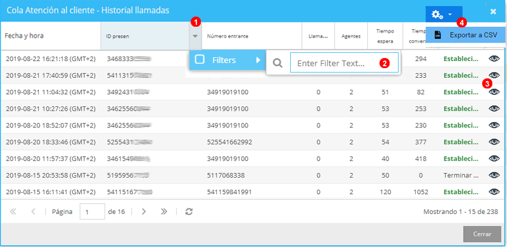View details for call 2019-08-22 16:21:18
This screenshot has width=507, height=247.
(494, 59)
